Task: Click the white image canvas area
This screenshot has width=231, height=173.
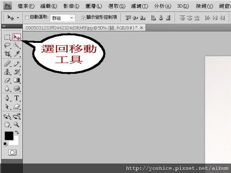Action: click(218, 110)
